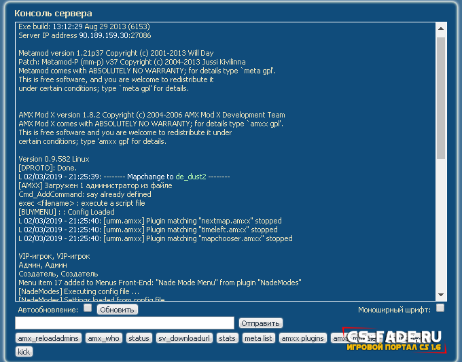Image resolution: width=462 pixels, height=362 pixels.
Task: Click the console scrollbar thumb
Action: 441,98
